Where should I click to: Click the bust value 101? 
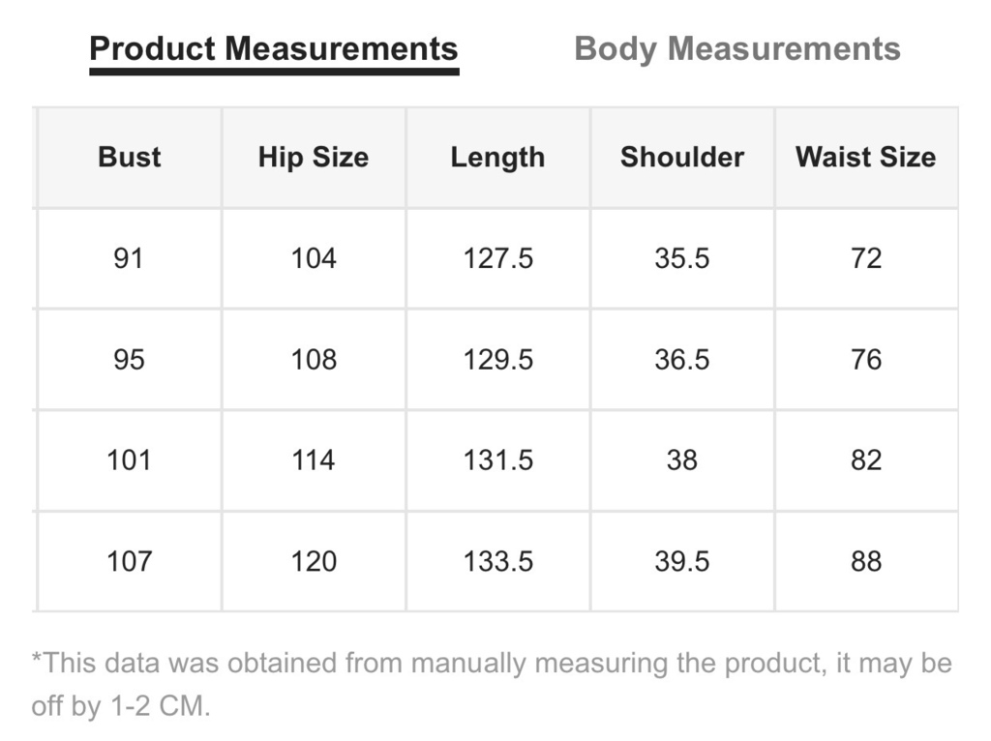click(x=130, y=459)
